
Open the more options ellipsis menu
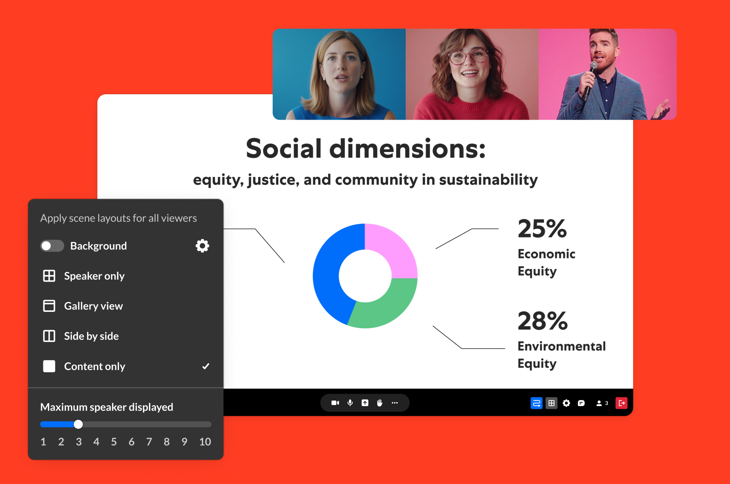pyautogui.click(x=395, y=403)
